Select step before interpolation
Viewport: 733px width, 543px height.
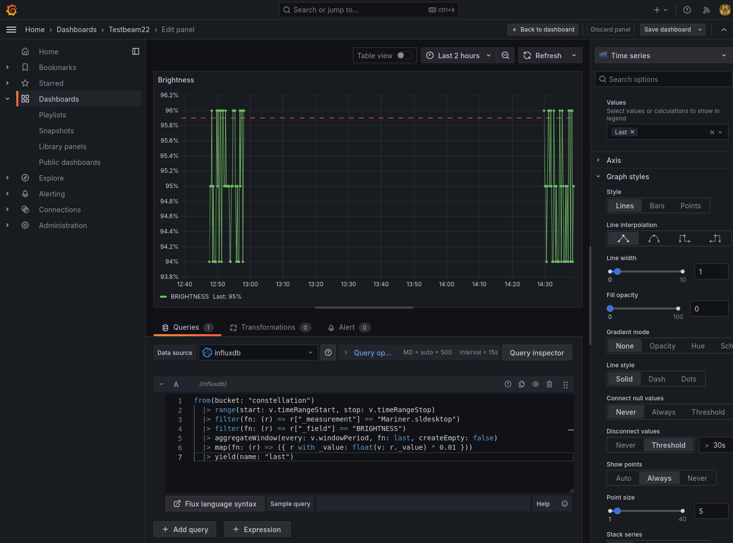[x=685, y=238]
